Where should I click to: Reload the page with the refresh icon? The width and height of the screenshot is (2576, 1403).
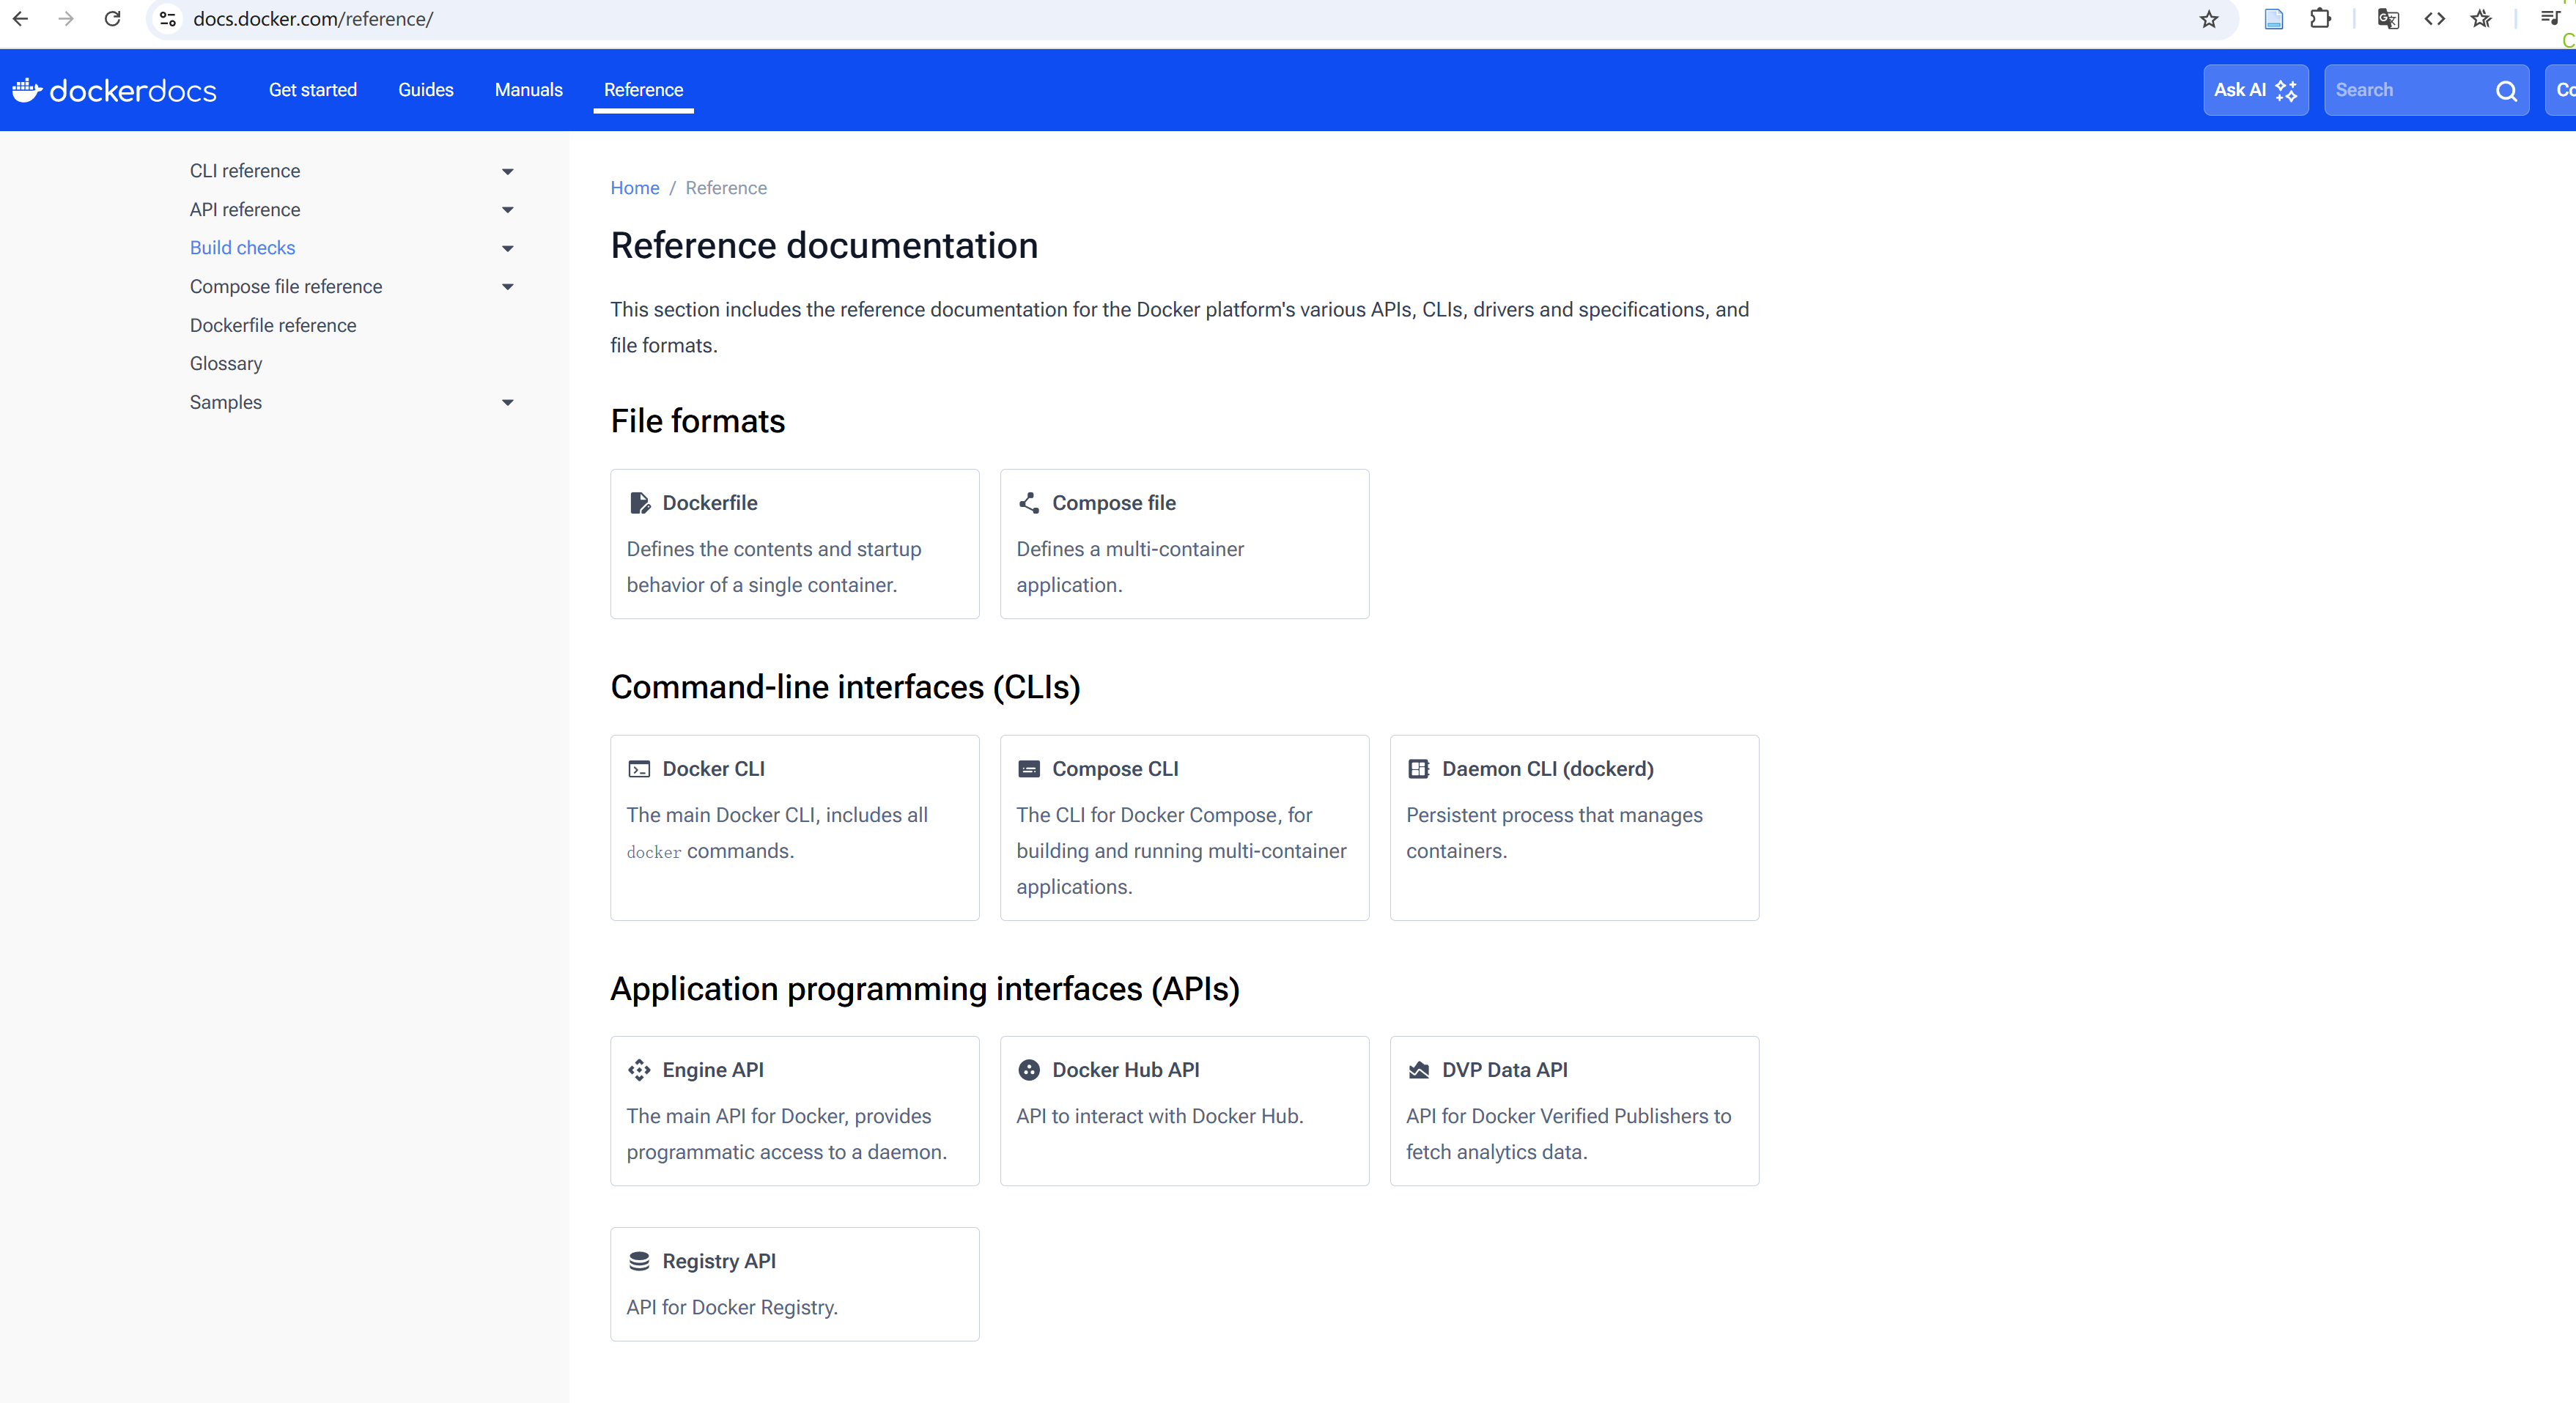[x=113, y=19]
